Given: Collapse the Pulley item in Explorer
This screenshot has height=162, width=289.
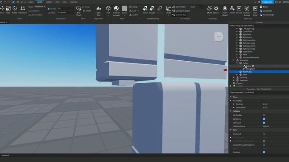Looking at the screenshot, I should point(237,63).
